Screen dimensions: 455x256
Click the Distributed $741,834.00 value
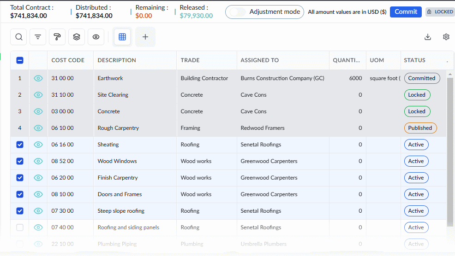94,16
